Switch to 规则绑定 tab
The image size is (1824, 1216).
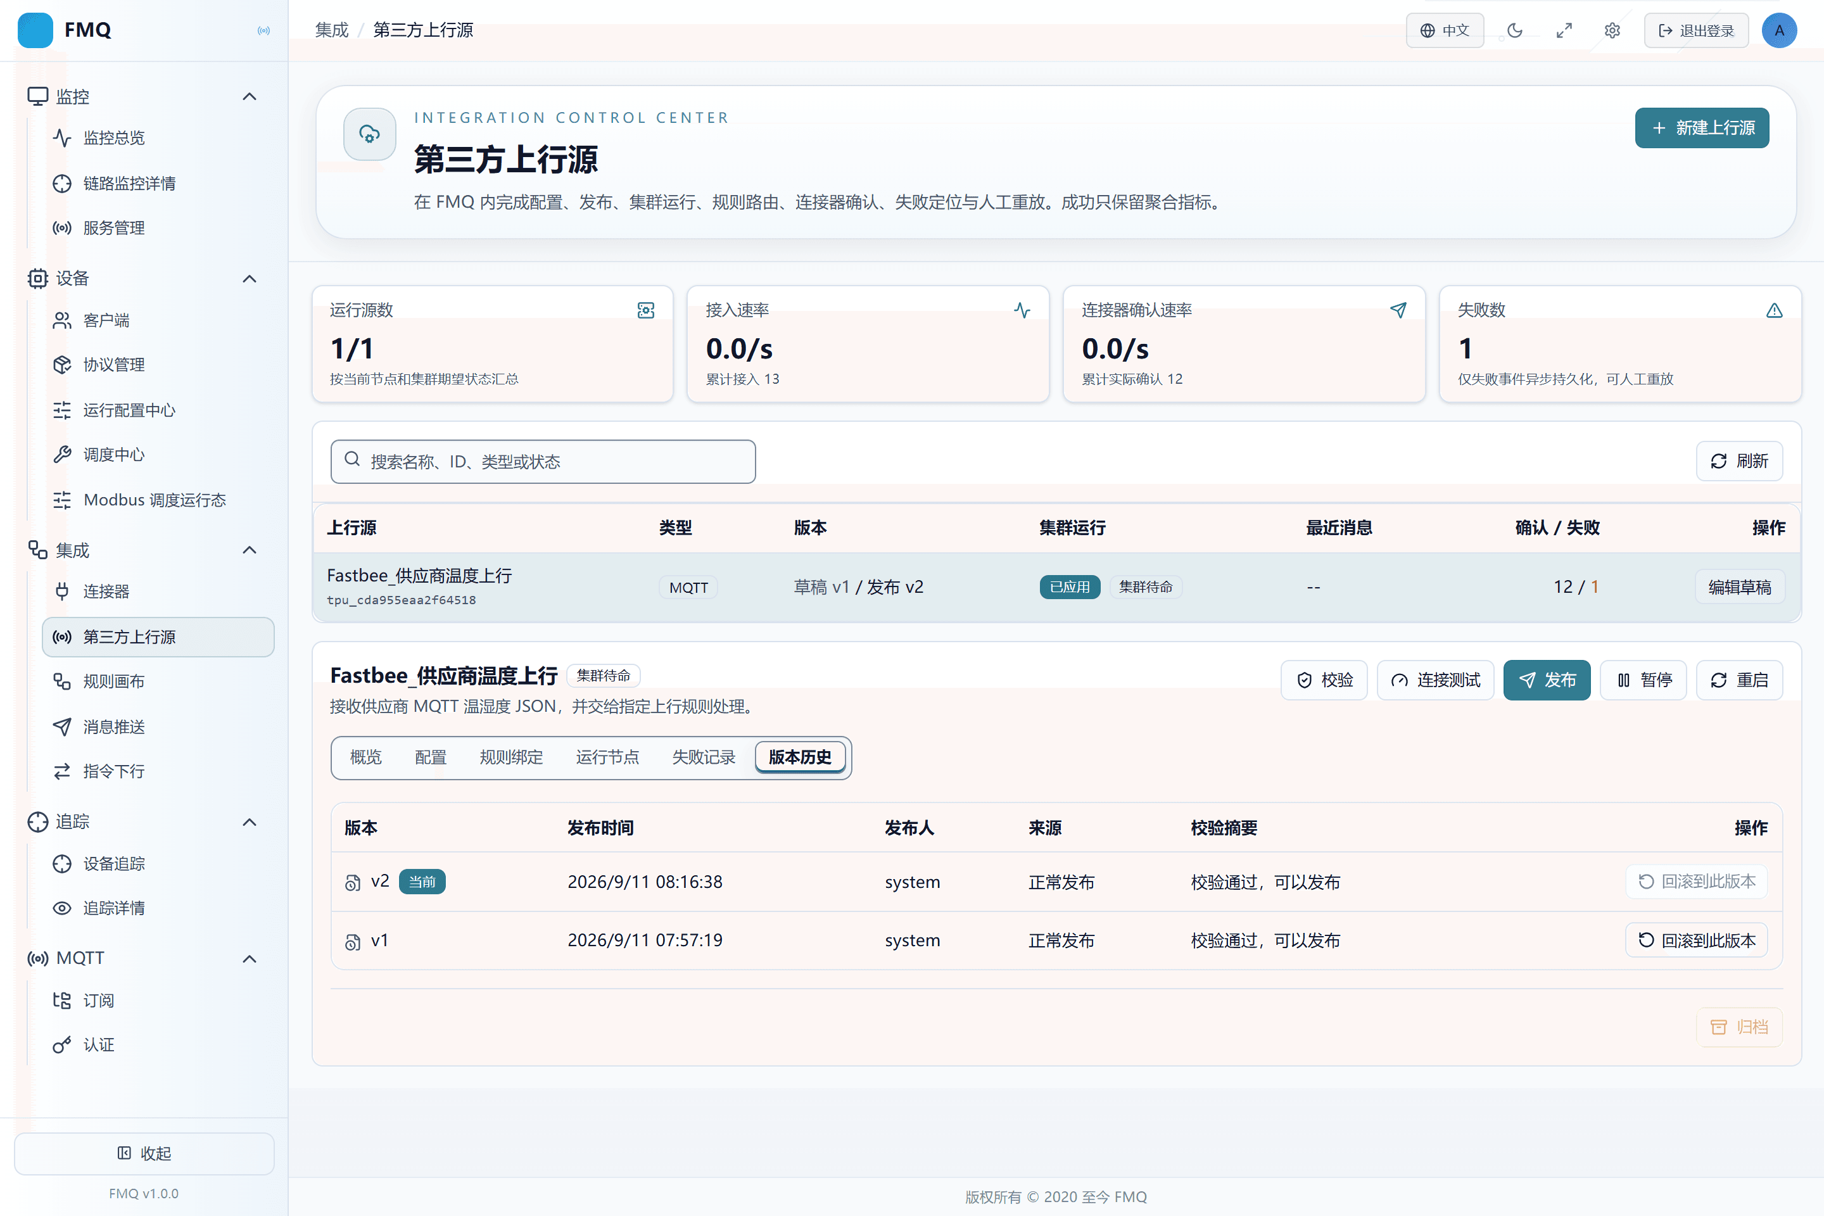pos(511,757)
